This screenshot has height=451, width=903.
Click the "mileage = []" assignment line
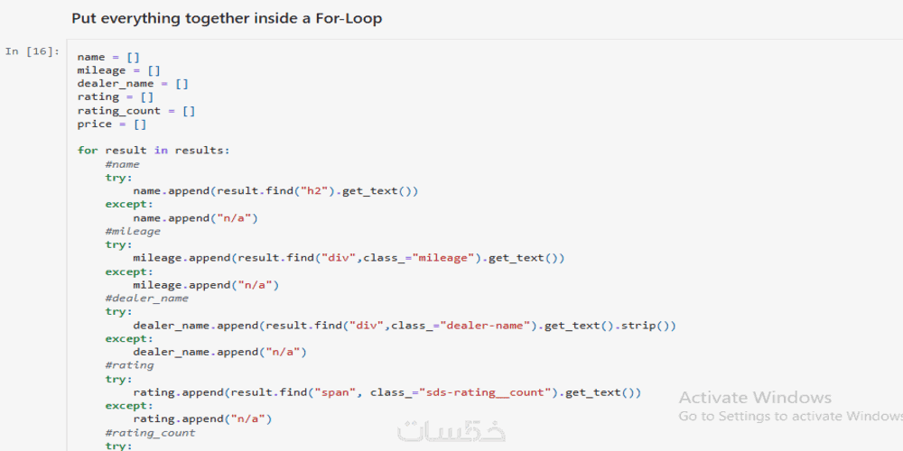pyautogui.click(x=118, y=70)
